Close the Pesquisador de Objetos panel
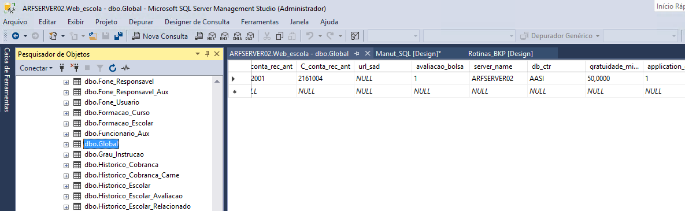685x211 pixels. coord(217,54)
